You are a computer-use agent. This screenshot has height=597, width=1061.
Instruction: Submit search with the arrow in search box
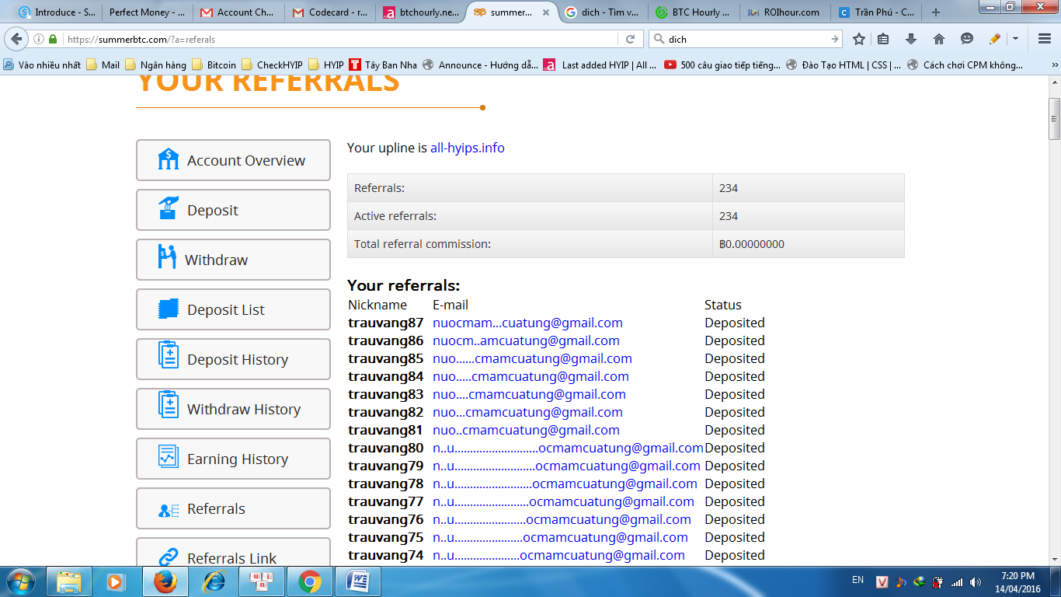coord(835,39)
